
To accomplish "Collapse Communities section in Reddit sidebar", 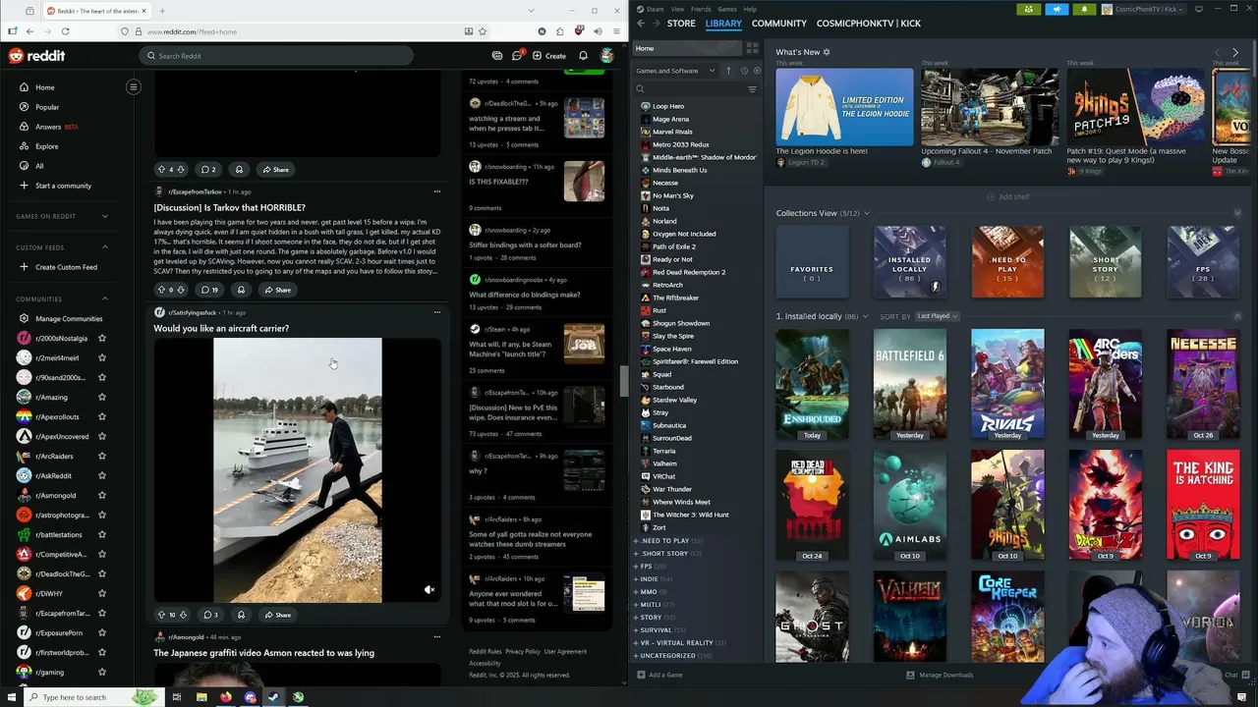I will point(105,299).
